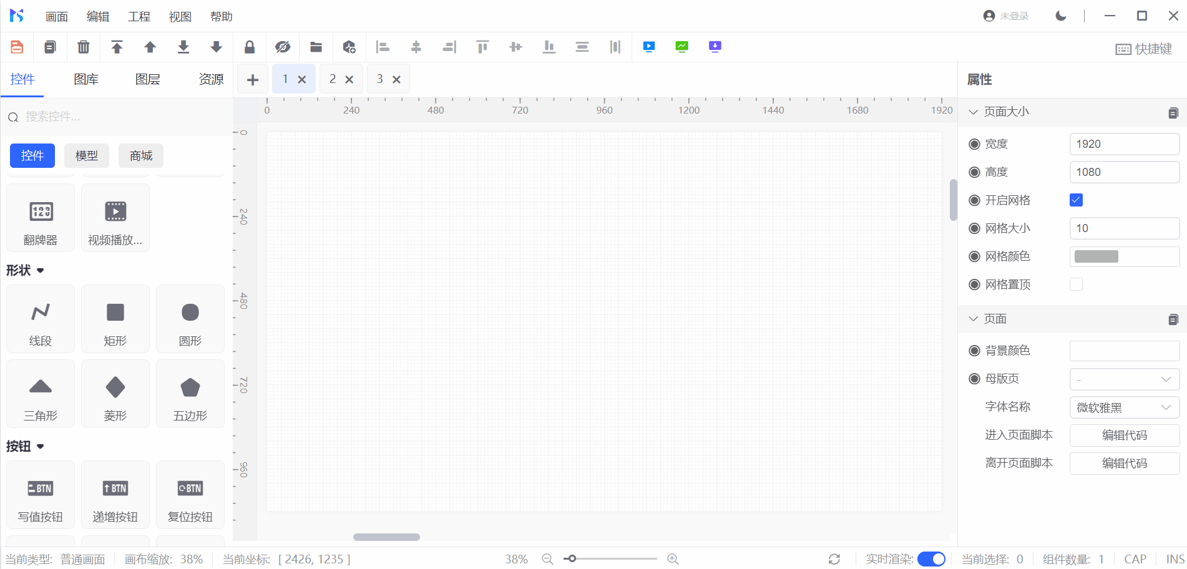Viewport: 1187px width, 569px height.
Task: Click the delete trash icon in toolbar
Action: tap(83, 47)
